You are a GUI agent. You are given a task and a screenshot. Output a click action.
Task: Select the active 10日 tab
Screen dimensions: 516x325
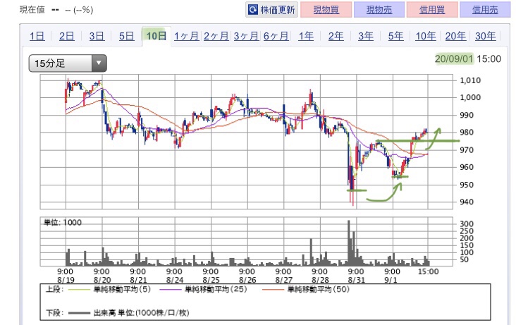click(x=156, y=35)
